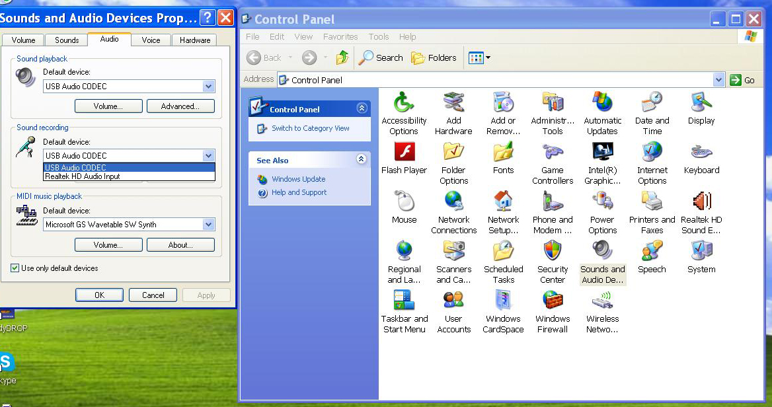Click the Address bar field
772x407 pixels.
coord(496,80)
